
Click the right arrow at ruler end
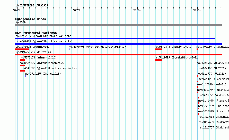(221, 8)
